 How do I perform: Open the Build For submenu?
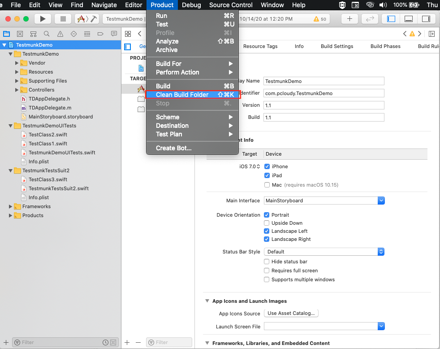pyautogui.click(x=193, y=64)
